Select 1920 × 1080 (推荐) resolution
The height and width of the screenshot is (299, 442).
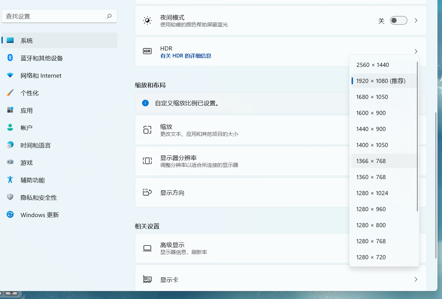tap(384, 81)
